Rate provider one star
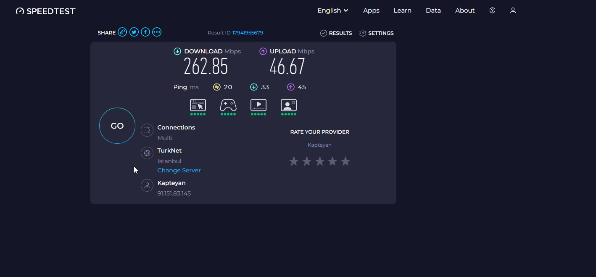Screen dimensions: 596x277 pos(294,161)
